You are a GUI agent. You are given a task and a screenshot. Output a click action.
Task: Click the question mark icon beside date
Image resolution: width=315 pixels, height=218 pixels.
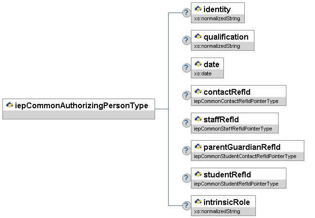click(x=186, y=68)
